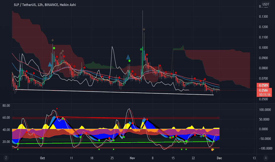The image size is (275, 162).
Task: Click the Nov label on time axis
Action: [132, 158]
